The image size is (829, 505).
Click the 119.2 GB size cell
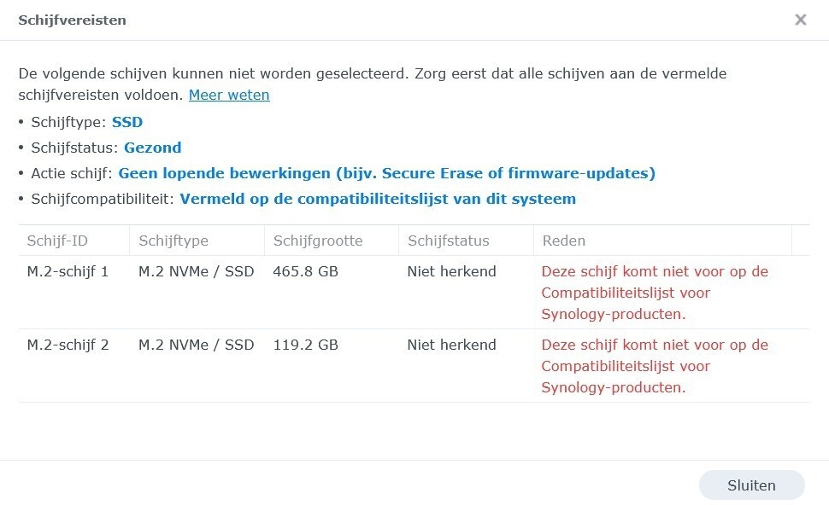tap(303, 345)
